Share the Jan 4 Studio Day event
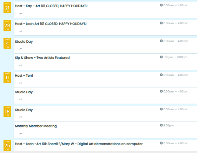This screenshot has width=197, height=153. [21, 49]
